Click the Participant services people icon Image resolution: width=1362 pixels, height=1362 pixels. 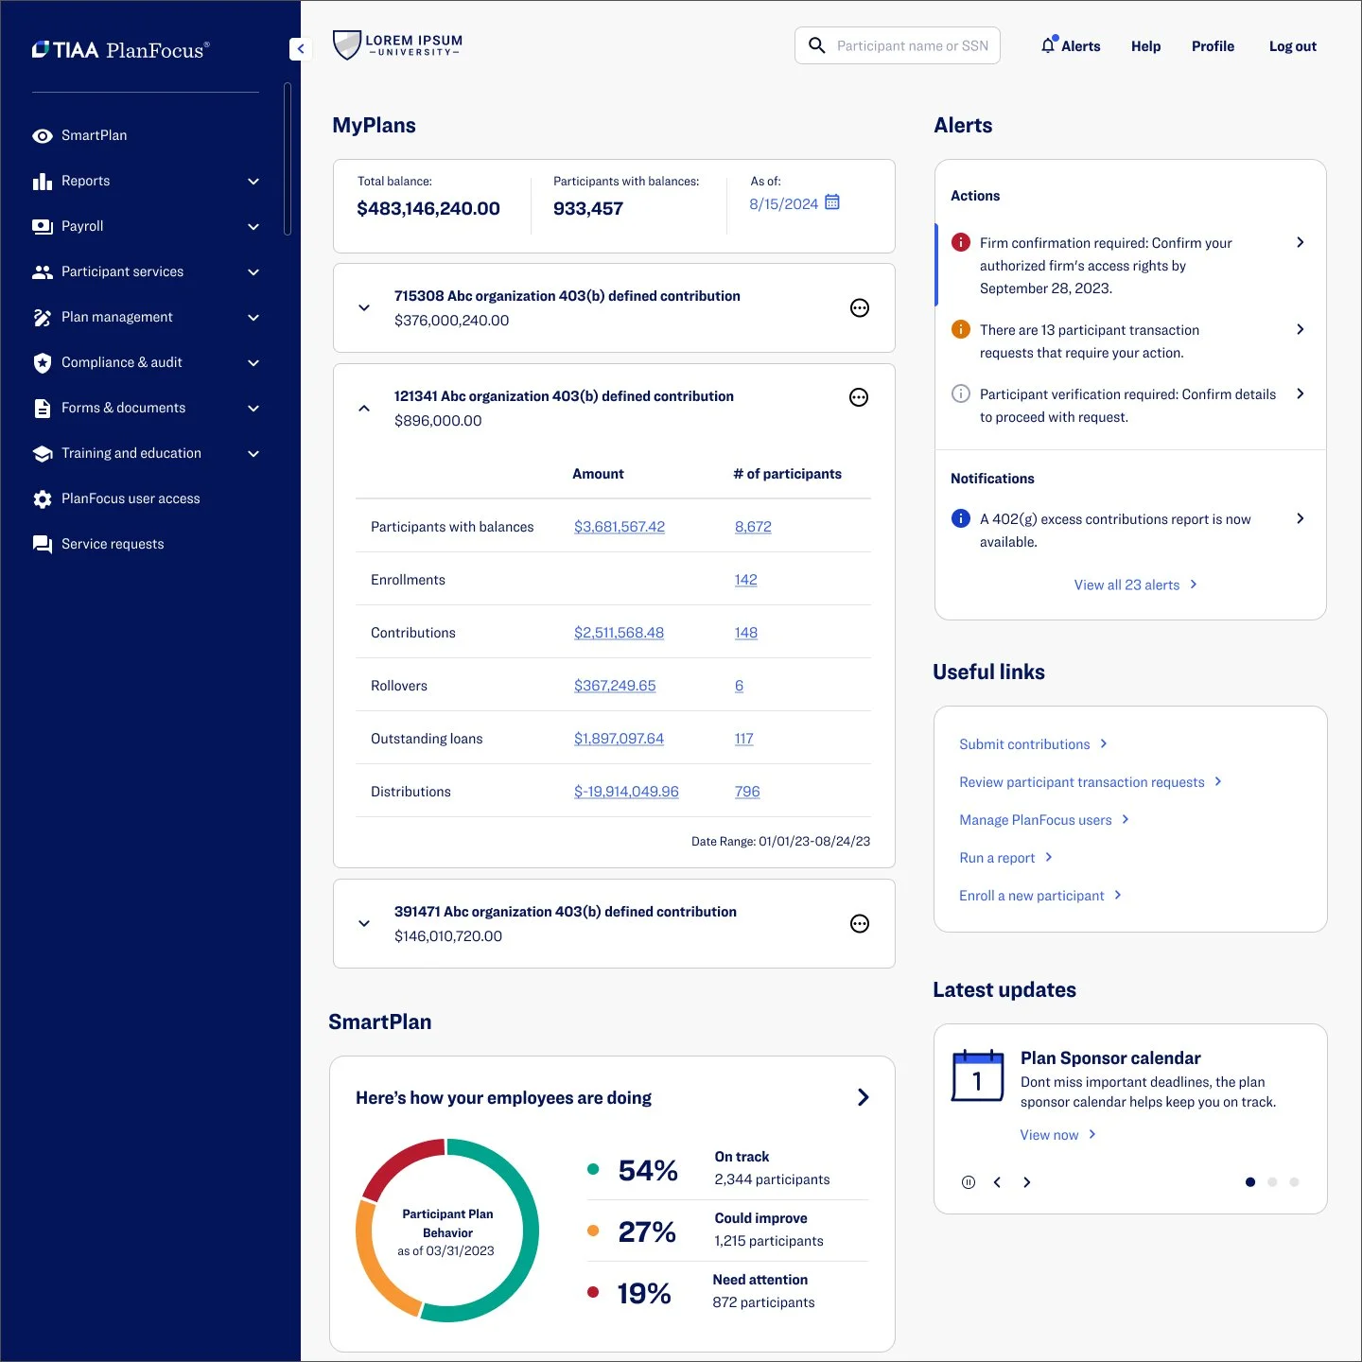point(43,272)
